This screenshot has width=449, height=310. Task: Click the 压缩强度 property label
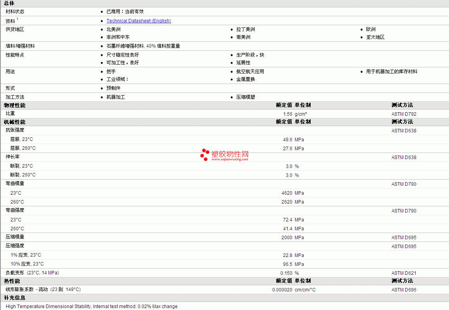(15, 246)
